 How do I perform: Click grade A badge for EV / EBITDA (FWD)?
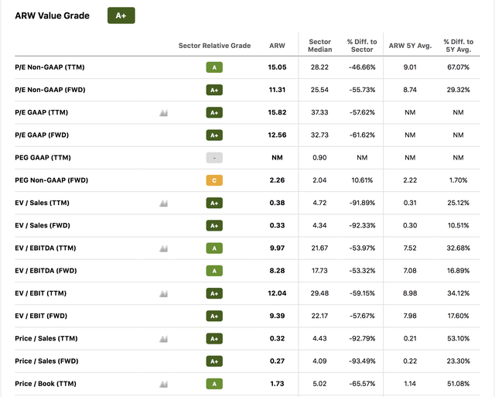click(214, 271)
